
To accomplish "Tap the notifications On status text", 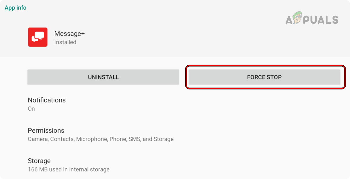I will pos(31,109).
